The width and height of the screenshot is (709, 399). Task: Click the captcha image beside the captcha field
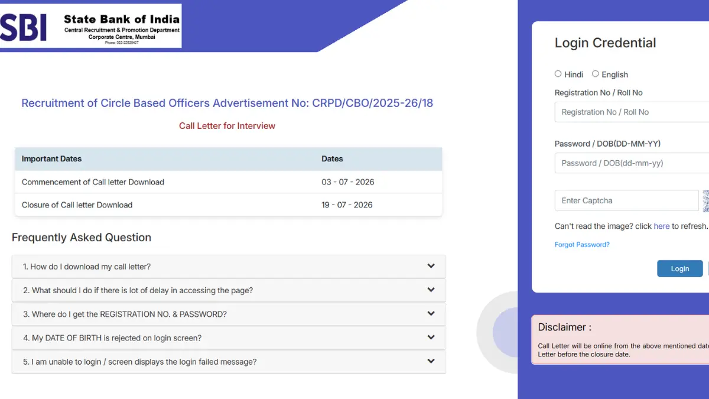click(705, 201)
